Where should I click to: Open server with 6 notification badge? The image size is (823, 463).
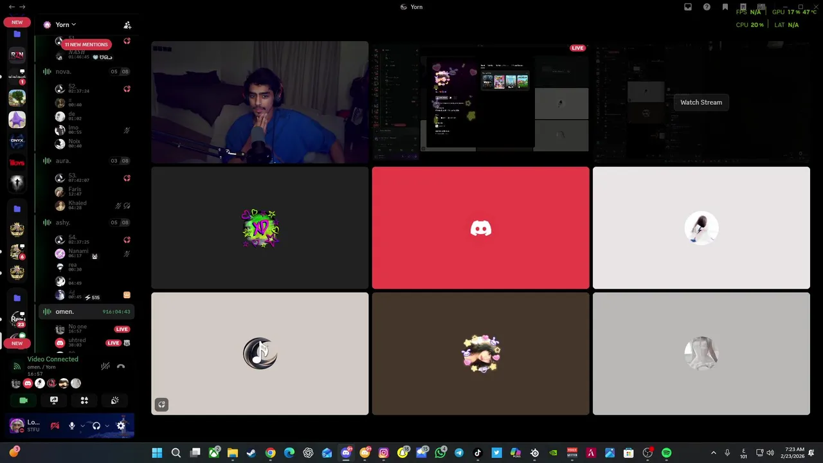coord(17,251)
